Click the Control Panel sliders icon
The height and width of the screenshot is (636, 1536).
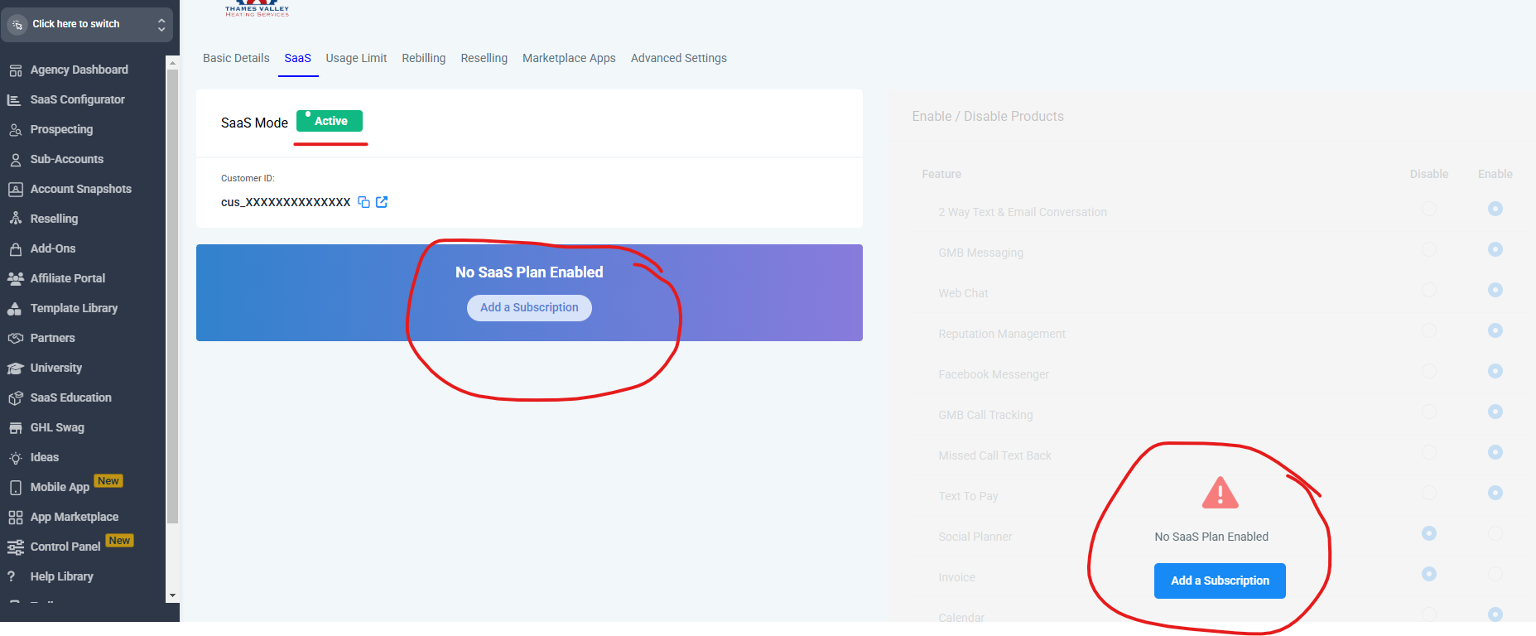(15, 547)
